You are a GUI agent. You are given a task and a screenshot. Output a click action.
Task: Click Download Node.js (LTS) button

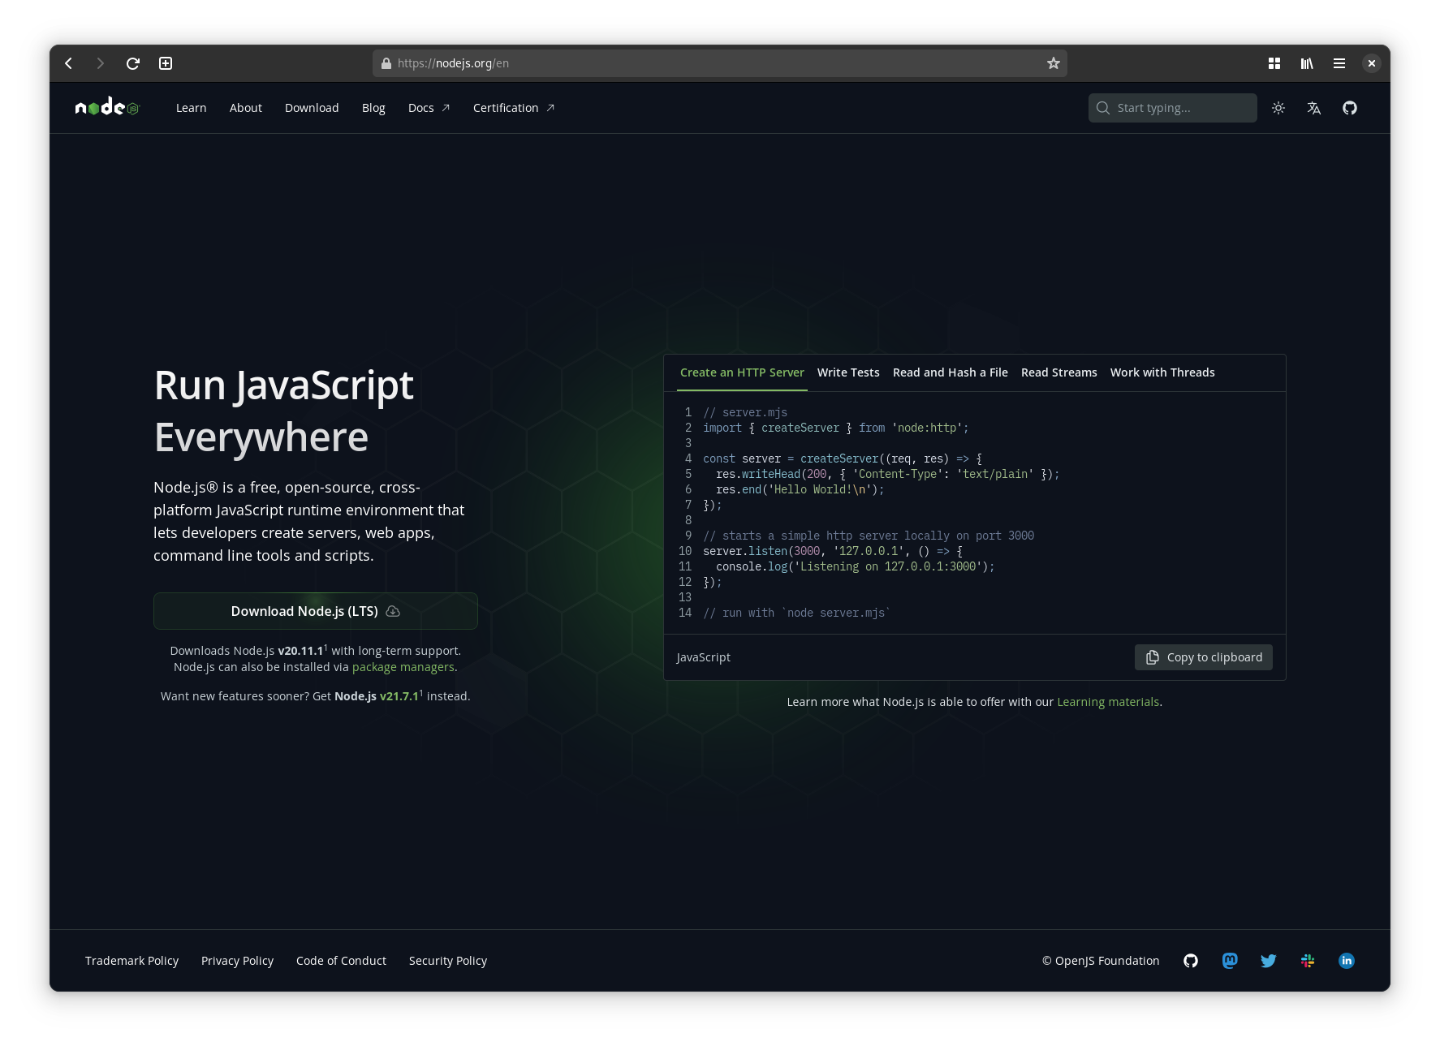point(316,611)
